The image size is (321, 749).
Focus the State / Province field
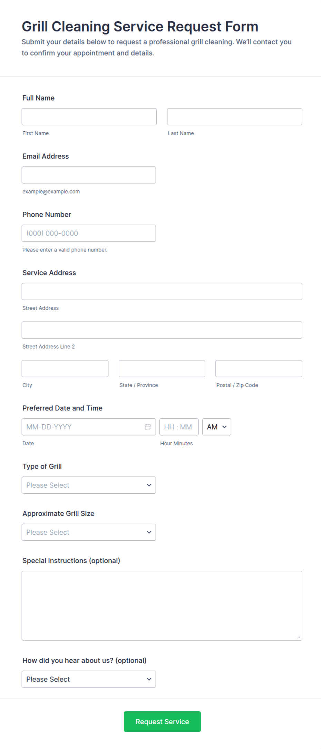[x=162, y=369]
